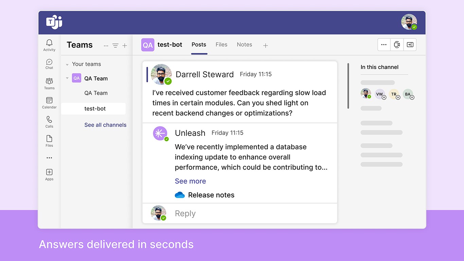Click Darrell's Friday 11:15 timestamp
The width and height of the screenshot is (464, 261).
coord(256,74)
